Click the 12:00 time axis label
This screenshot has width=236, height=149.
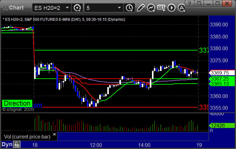(x=96, y=145)
